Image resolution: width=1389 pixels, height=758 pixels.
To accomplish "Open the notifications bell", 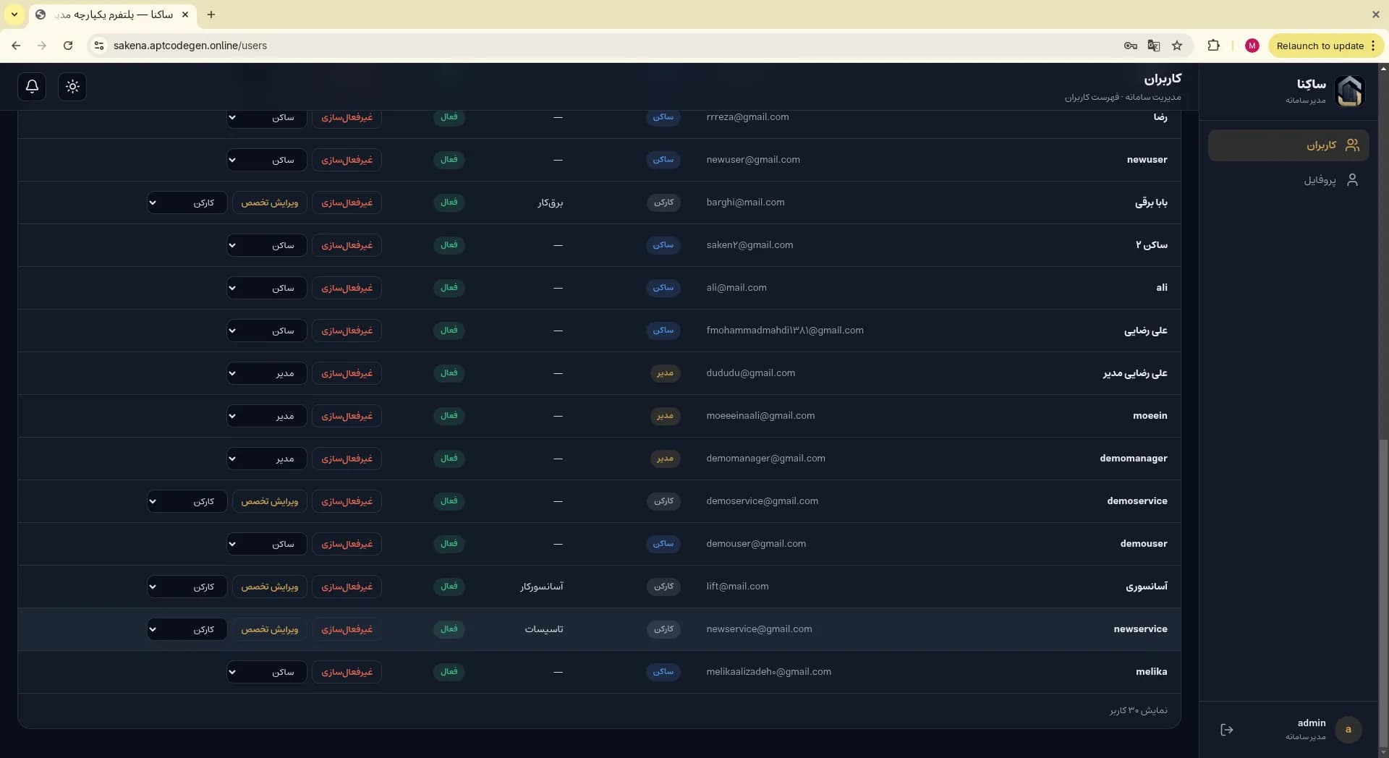I will click(32, 87).
